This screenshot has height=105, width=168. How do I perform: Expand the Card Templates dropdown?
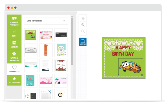click(x=46, y=21)
